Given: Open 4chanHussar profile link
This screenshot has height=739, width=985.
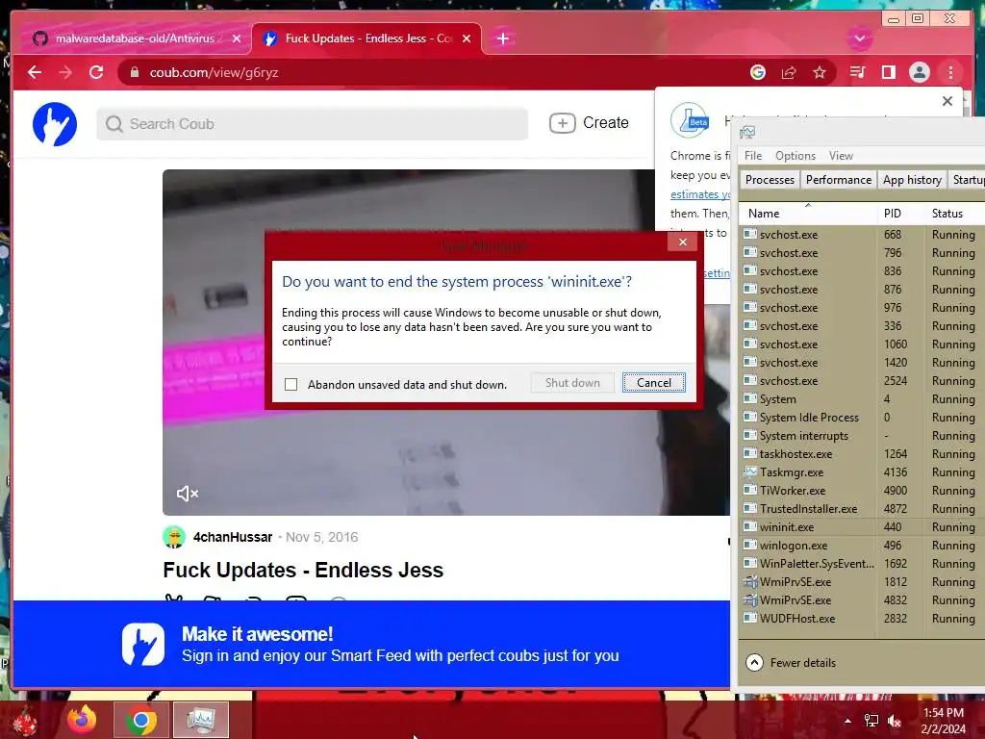Looking at the screenshot, I should (233, 537).
